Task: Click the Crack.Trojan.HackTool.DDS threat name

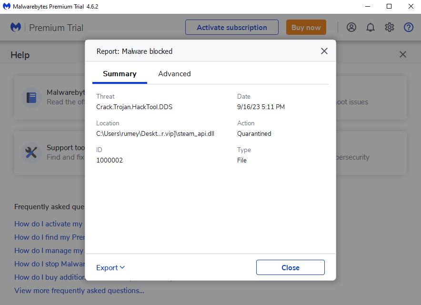Action: 134,107
